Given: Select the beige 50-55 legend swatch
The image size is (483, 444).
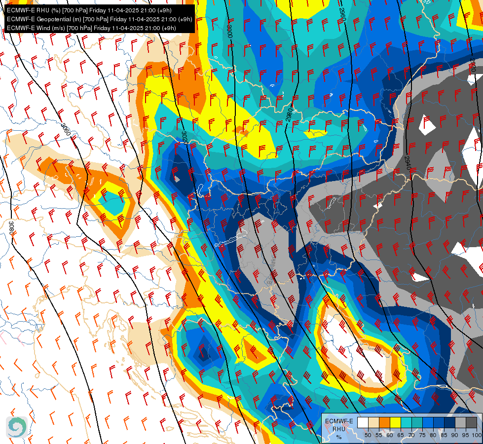Looking at the screenshot, I should [x=373, y=422].
